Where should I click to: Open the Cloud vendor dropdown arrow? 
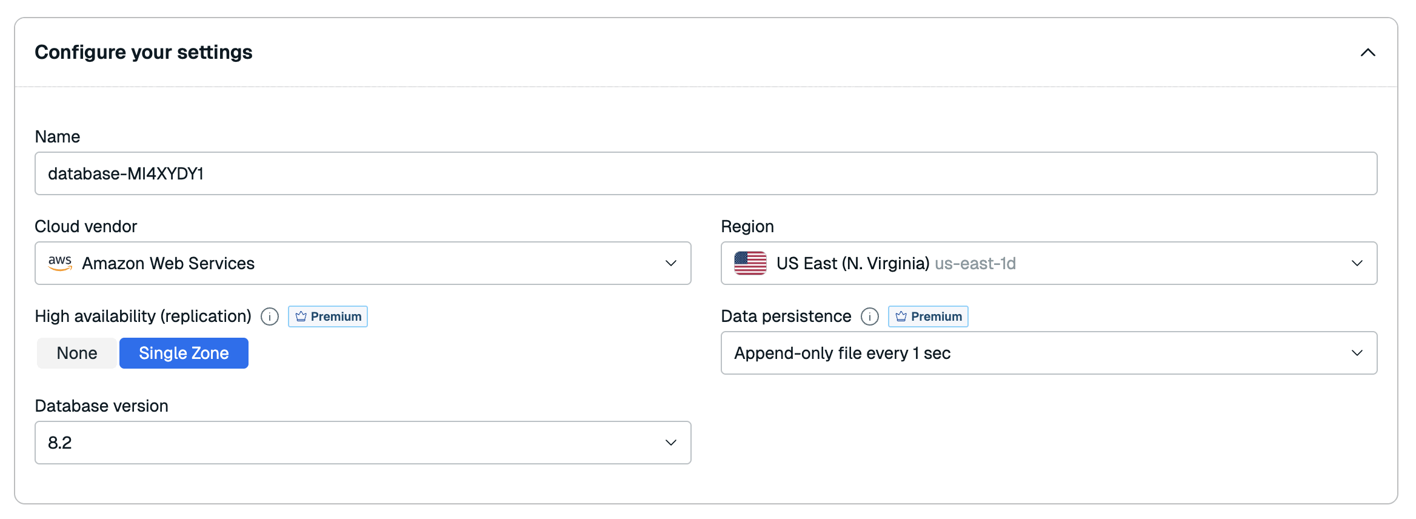670,263
